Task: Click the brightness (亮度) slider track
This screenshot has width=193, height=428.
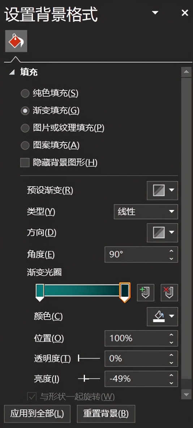Action: (89, 378)
